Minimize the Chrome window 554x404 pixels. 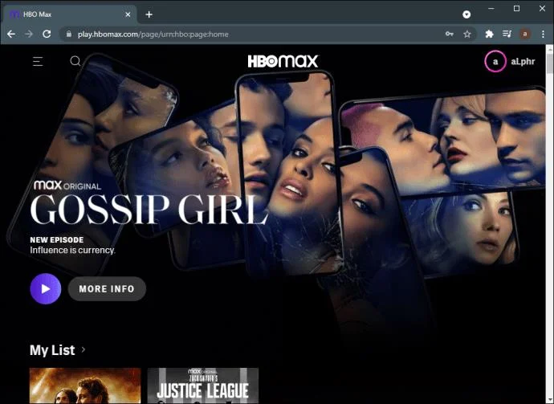[491, 9]
